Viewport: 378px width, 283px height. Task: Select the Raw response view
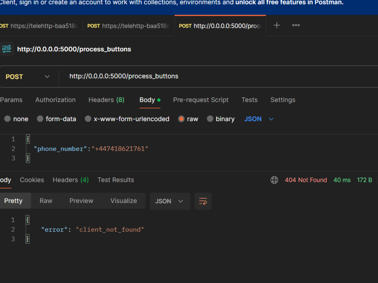[46, 201]
